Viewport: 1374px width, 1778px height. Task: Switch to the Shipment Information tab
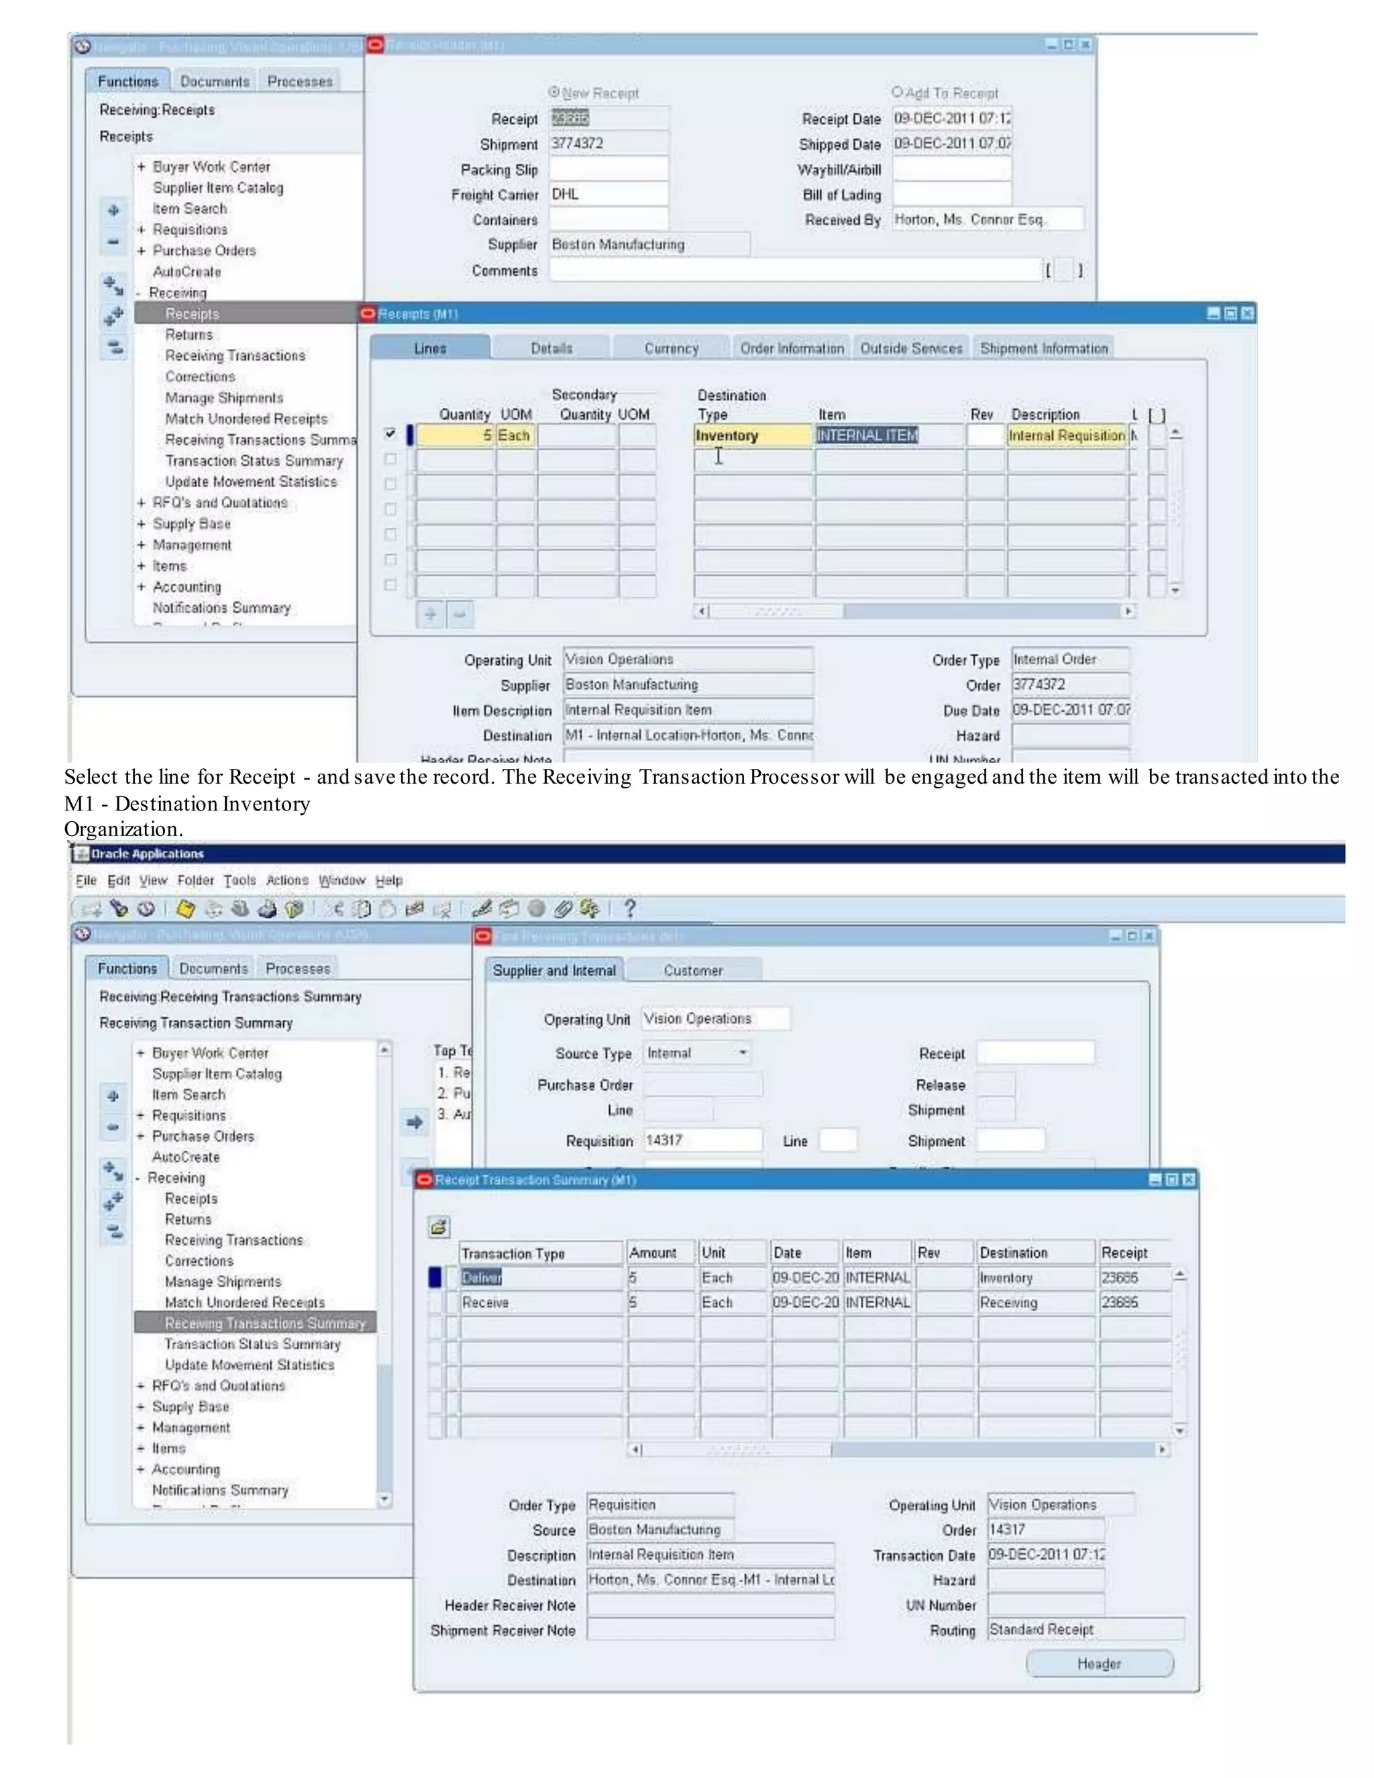click(x=1045, y=348)
